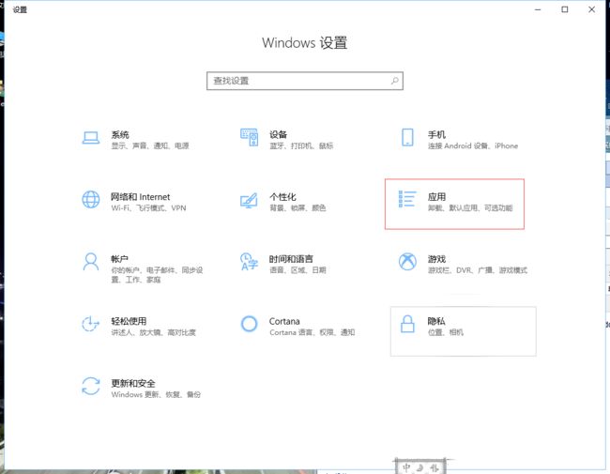Viewport: 610px width, 474px height.
Task: Maximize the 设置 window
Action: point(564,9)
